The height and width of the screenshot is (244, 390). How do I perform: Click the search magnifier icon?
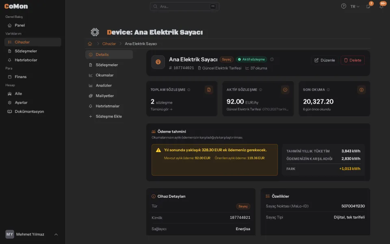tap(155, 7)
